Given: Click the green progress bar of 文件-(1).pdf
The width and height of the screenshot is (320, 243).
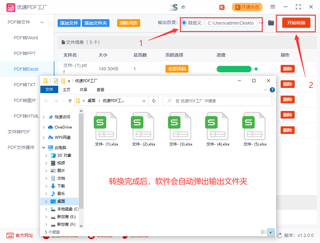Looking at the screenshot, I should tap(234, 69).
